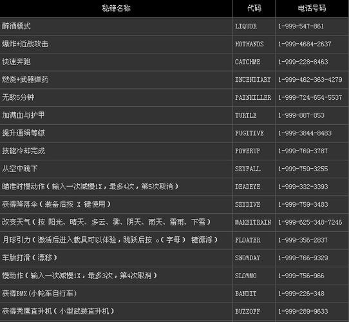Click phone number 1-999-228-8463
This screenshot has height=322, width=349.
[x=303, y=62]
